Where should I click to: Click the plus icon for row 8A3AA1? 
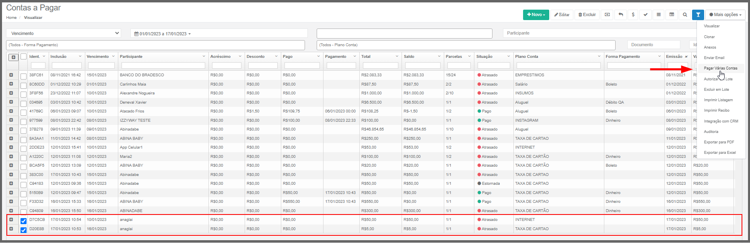11,138
